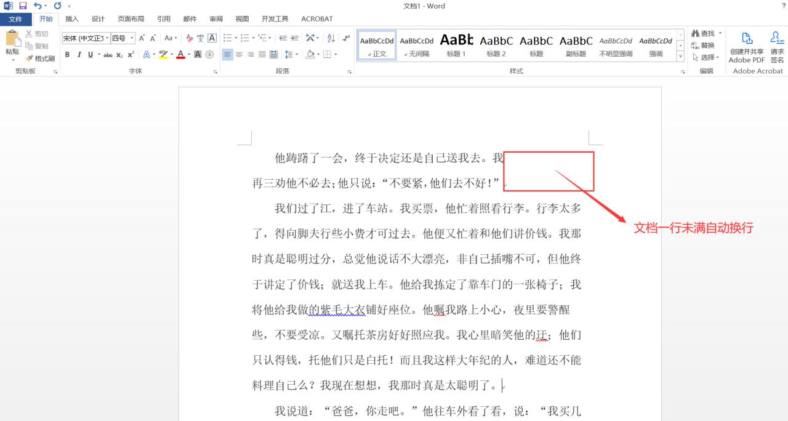
Task: Open Change Case Aa dropdown
Action: coord(171,38)
